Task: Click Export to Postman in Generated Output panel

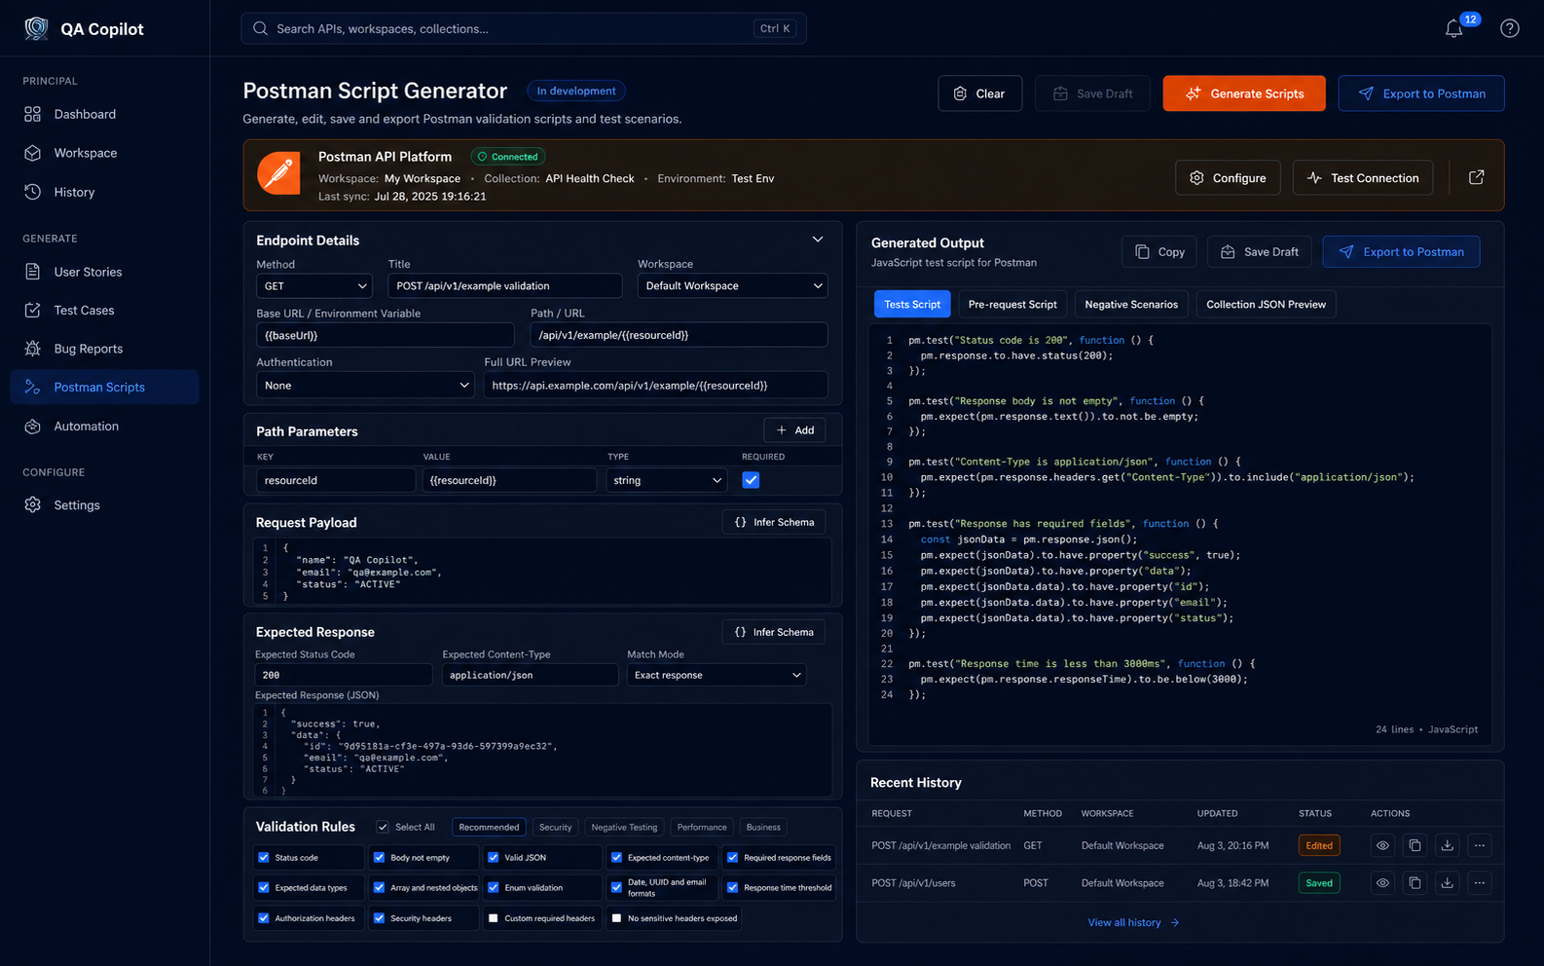Action: tap(1401, 252)
